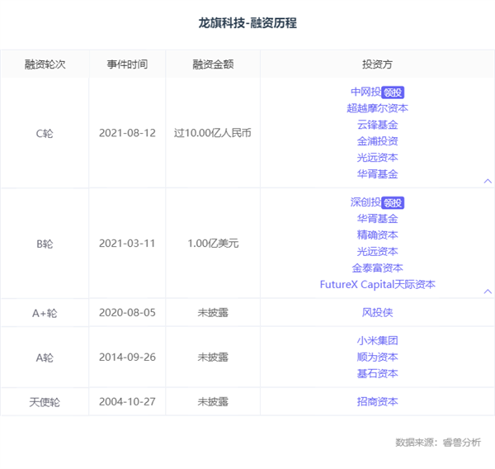
Task: Open FutureX Capital天际资本 link
Action: (x=377, y=285)
